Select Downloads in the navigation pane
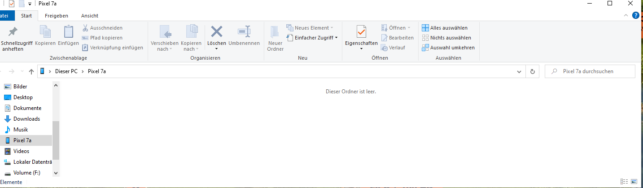Image resolution: width=643 pixels, height=188 pixels. pos(26,119)
